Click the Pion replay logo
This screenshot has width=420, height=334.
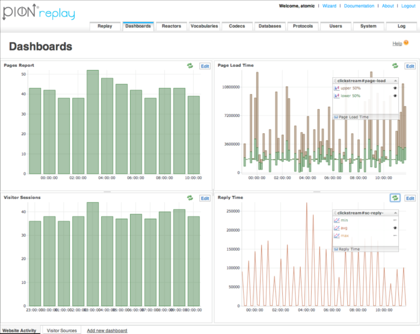click(x=39, y=12)
